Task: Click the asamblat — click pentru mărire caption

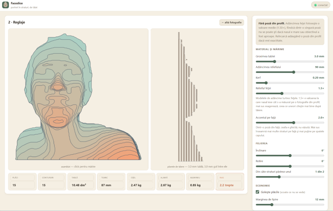Action: click(x=78, y=167)
